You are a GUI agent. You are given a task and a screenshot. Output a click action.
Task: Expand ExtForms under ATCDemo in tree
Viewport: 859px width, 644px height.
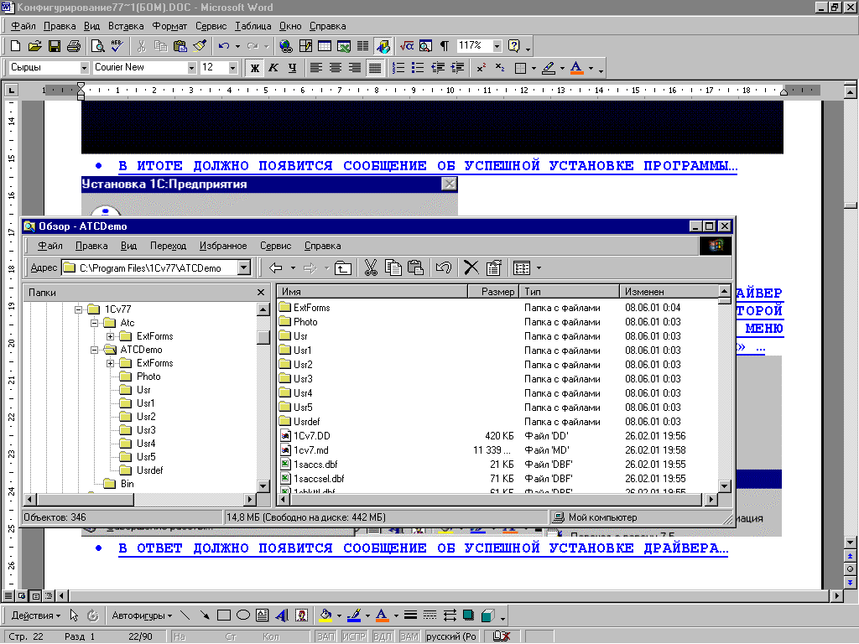110,363
